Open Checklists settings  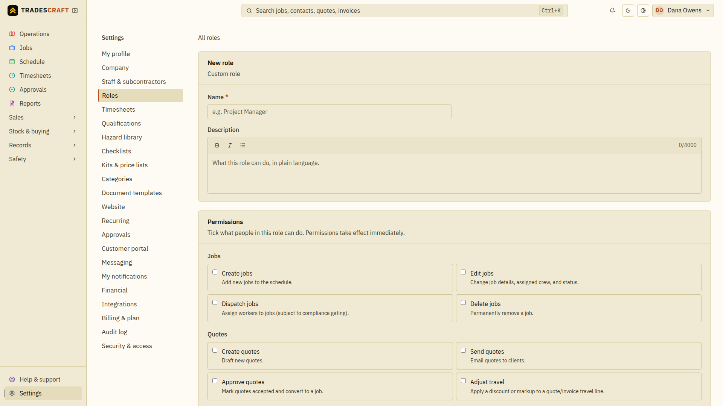click(140, 151)
